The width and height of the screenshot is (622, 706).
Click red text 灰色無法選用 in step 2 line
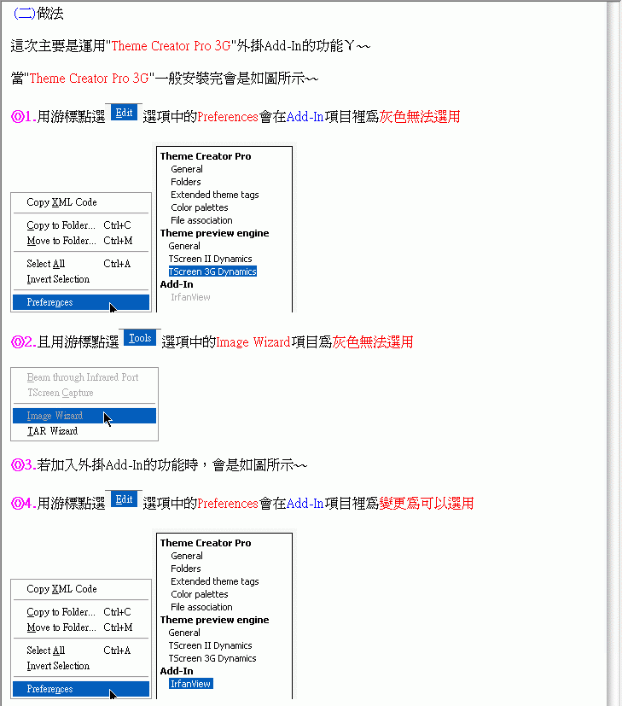click(x=373, y=342)
